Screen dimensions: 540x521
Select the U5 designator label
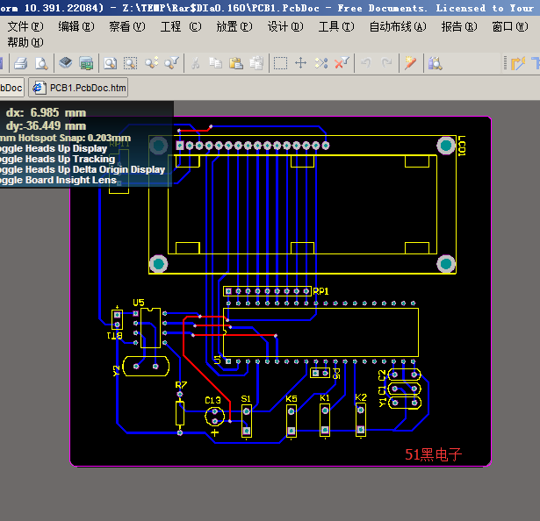click(139, 303)
